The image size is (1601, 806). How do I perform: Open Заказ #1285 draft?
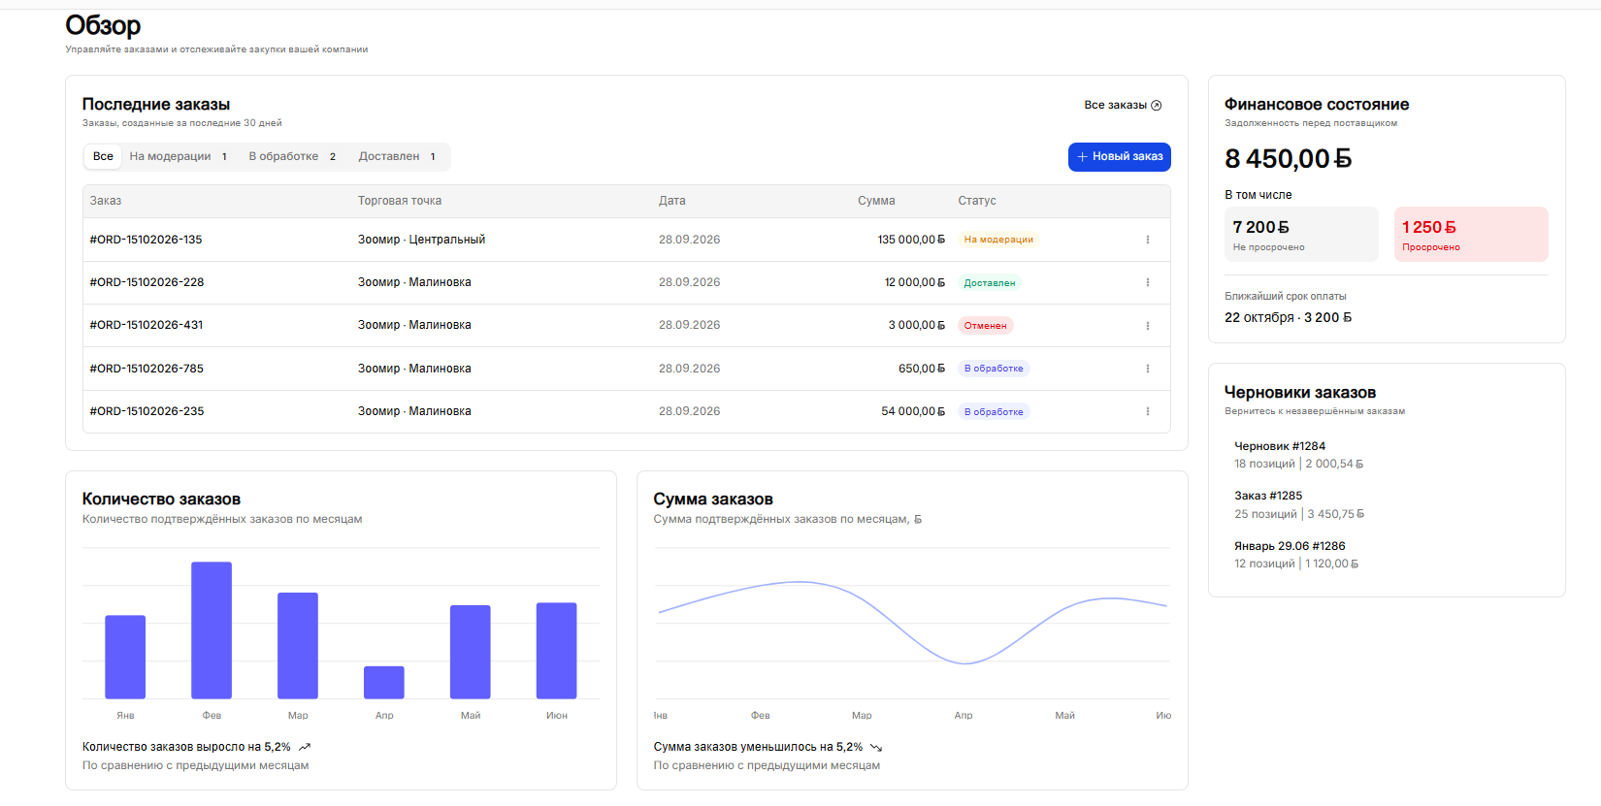[x=1298, y=504]
